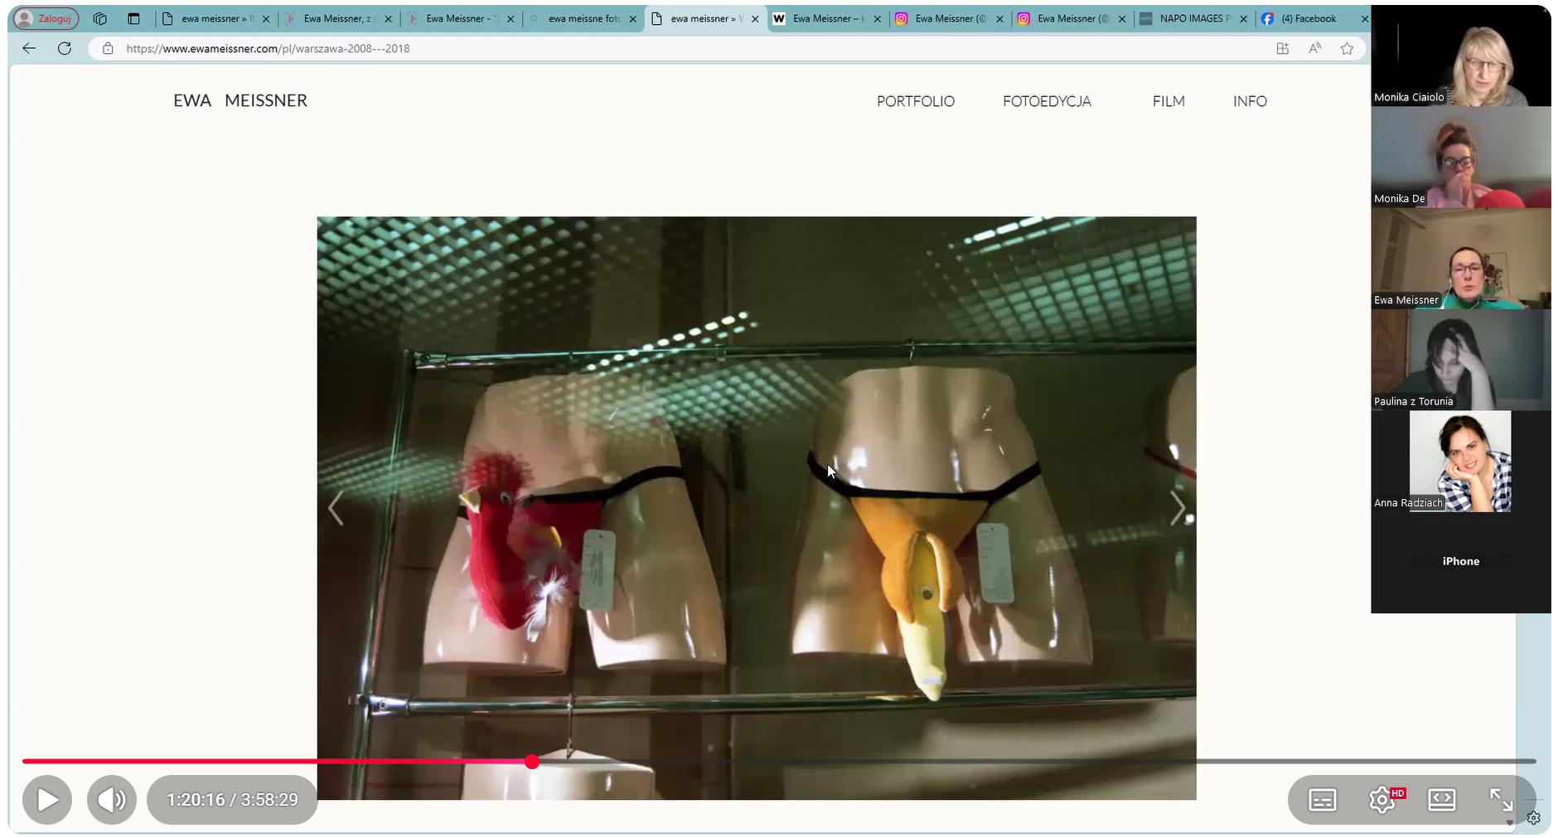The width and height of the screenshot is (1558, 838).
Task: Mute the video with the speaker icon
Action: coord(112,800)
